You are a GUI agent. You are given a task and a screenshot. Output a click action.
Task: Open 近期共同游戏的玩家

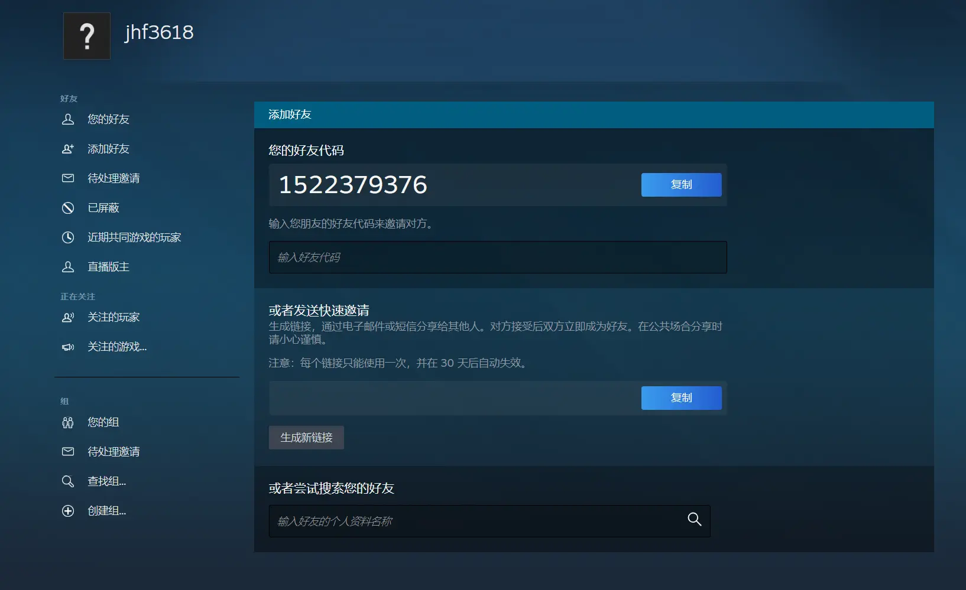pos(134,237)
